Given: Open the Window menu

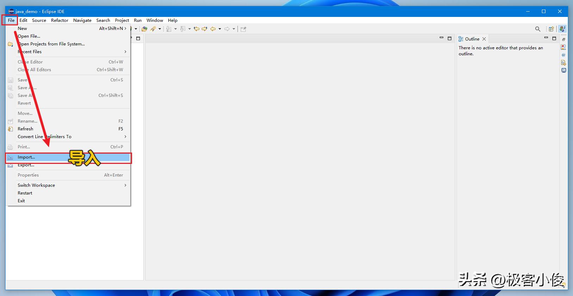Looking at the screenshot, I should (x=155, y=20).
